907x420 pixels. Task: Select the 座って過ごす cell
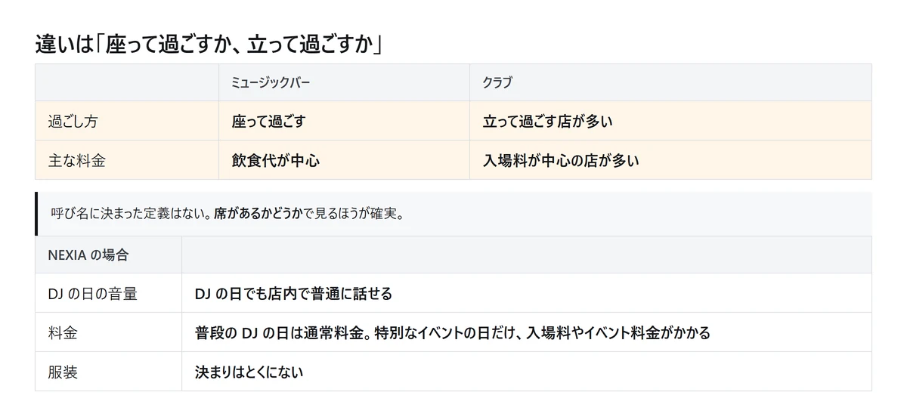click(x=344, y=121)
